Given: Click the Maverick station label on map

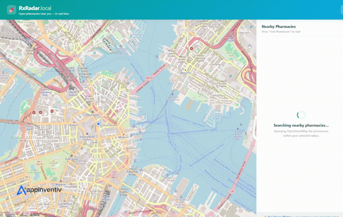Looking at the screenshot, I should click(185, 73).
